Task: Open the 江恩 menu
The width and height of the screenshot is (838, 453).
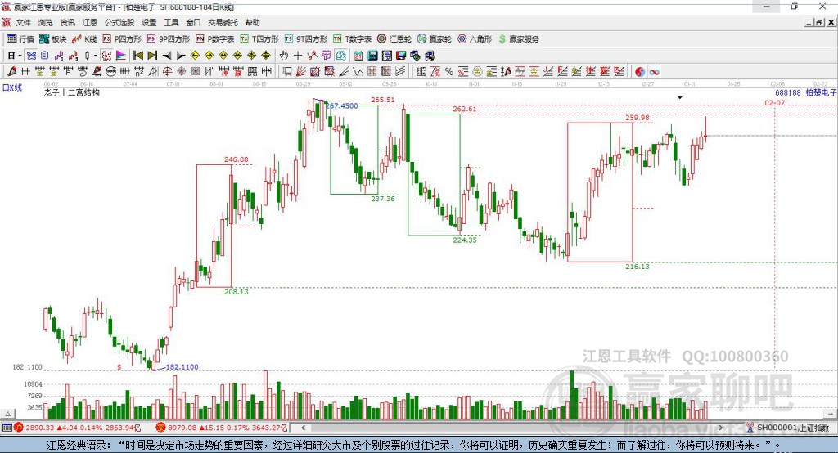Action: pos(90,22)
